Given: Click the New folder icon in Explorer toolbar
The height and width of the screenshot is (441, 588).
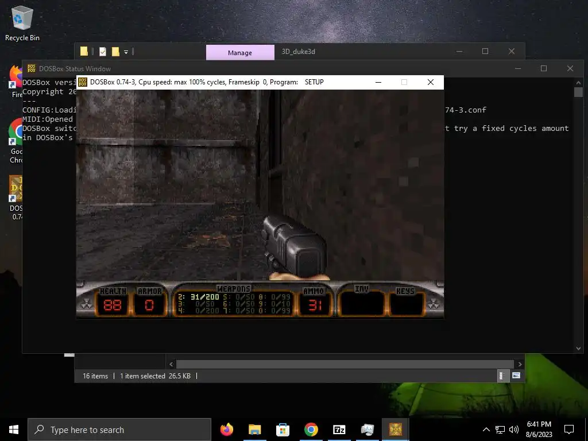Looking at the screenshot, I should (115, 51).
